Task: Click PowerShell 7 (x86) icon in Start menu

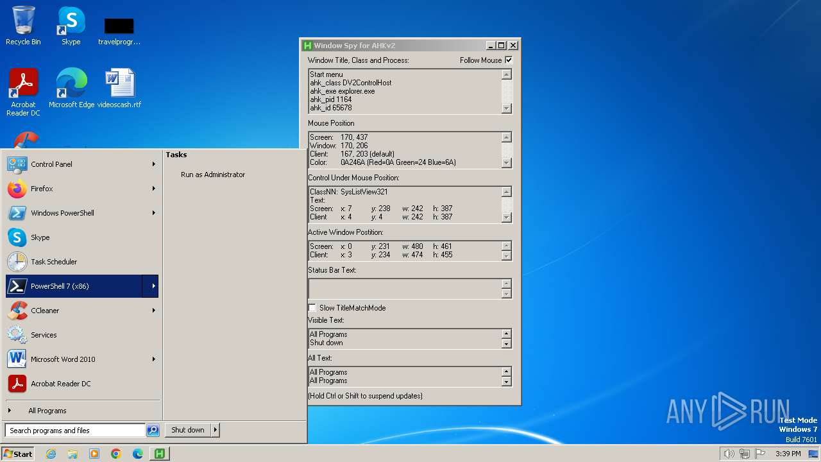Action: point(17,286)
